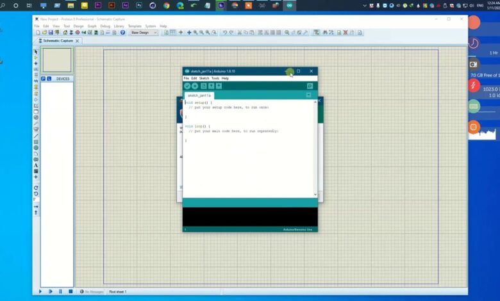Click 'Root sheet 1' status bar text
Screen dimensions: 500x301
pyautogui.click(x=118, y=292)
